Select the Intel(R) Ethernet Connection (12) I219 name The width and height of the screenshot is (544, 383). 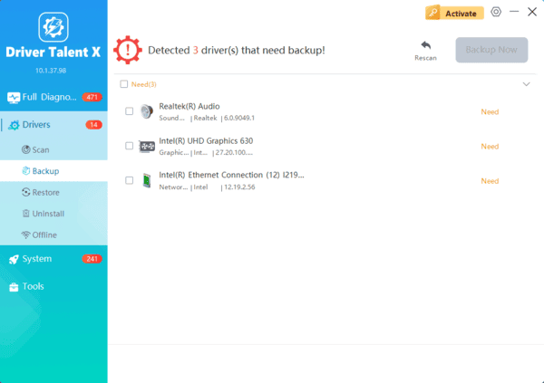tap(231, 175)
